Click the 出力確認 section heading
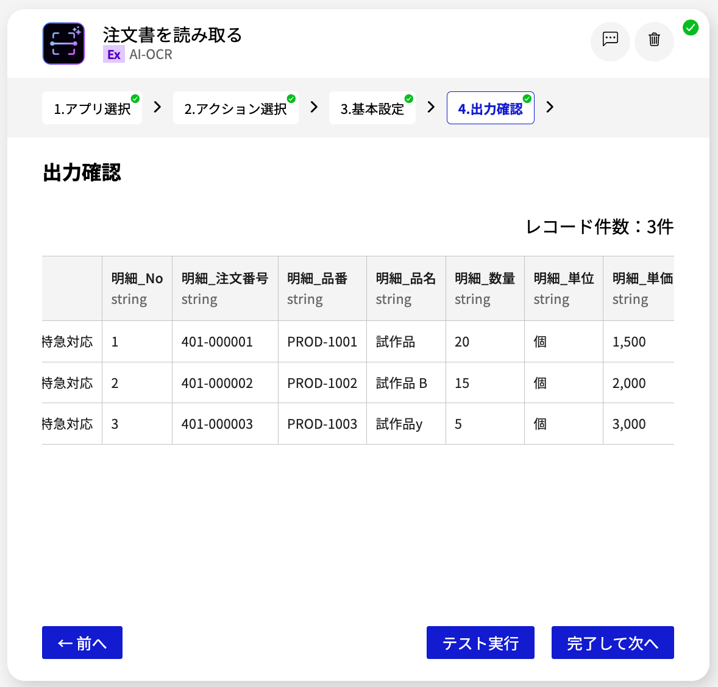The width and height of the screenshot is (718, 687). tap(82, 173)
